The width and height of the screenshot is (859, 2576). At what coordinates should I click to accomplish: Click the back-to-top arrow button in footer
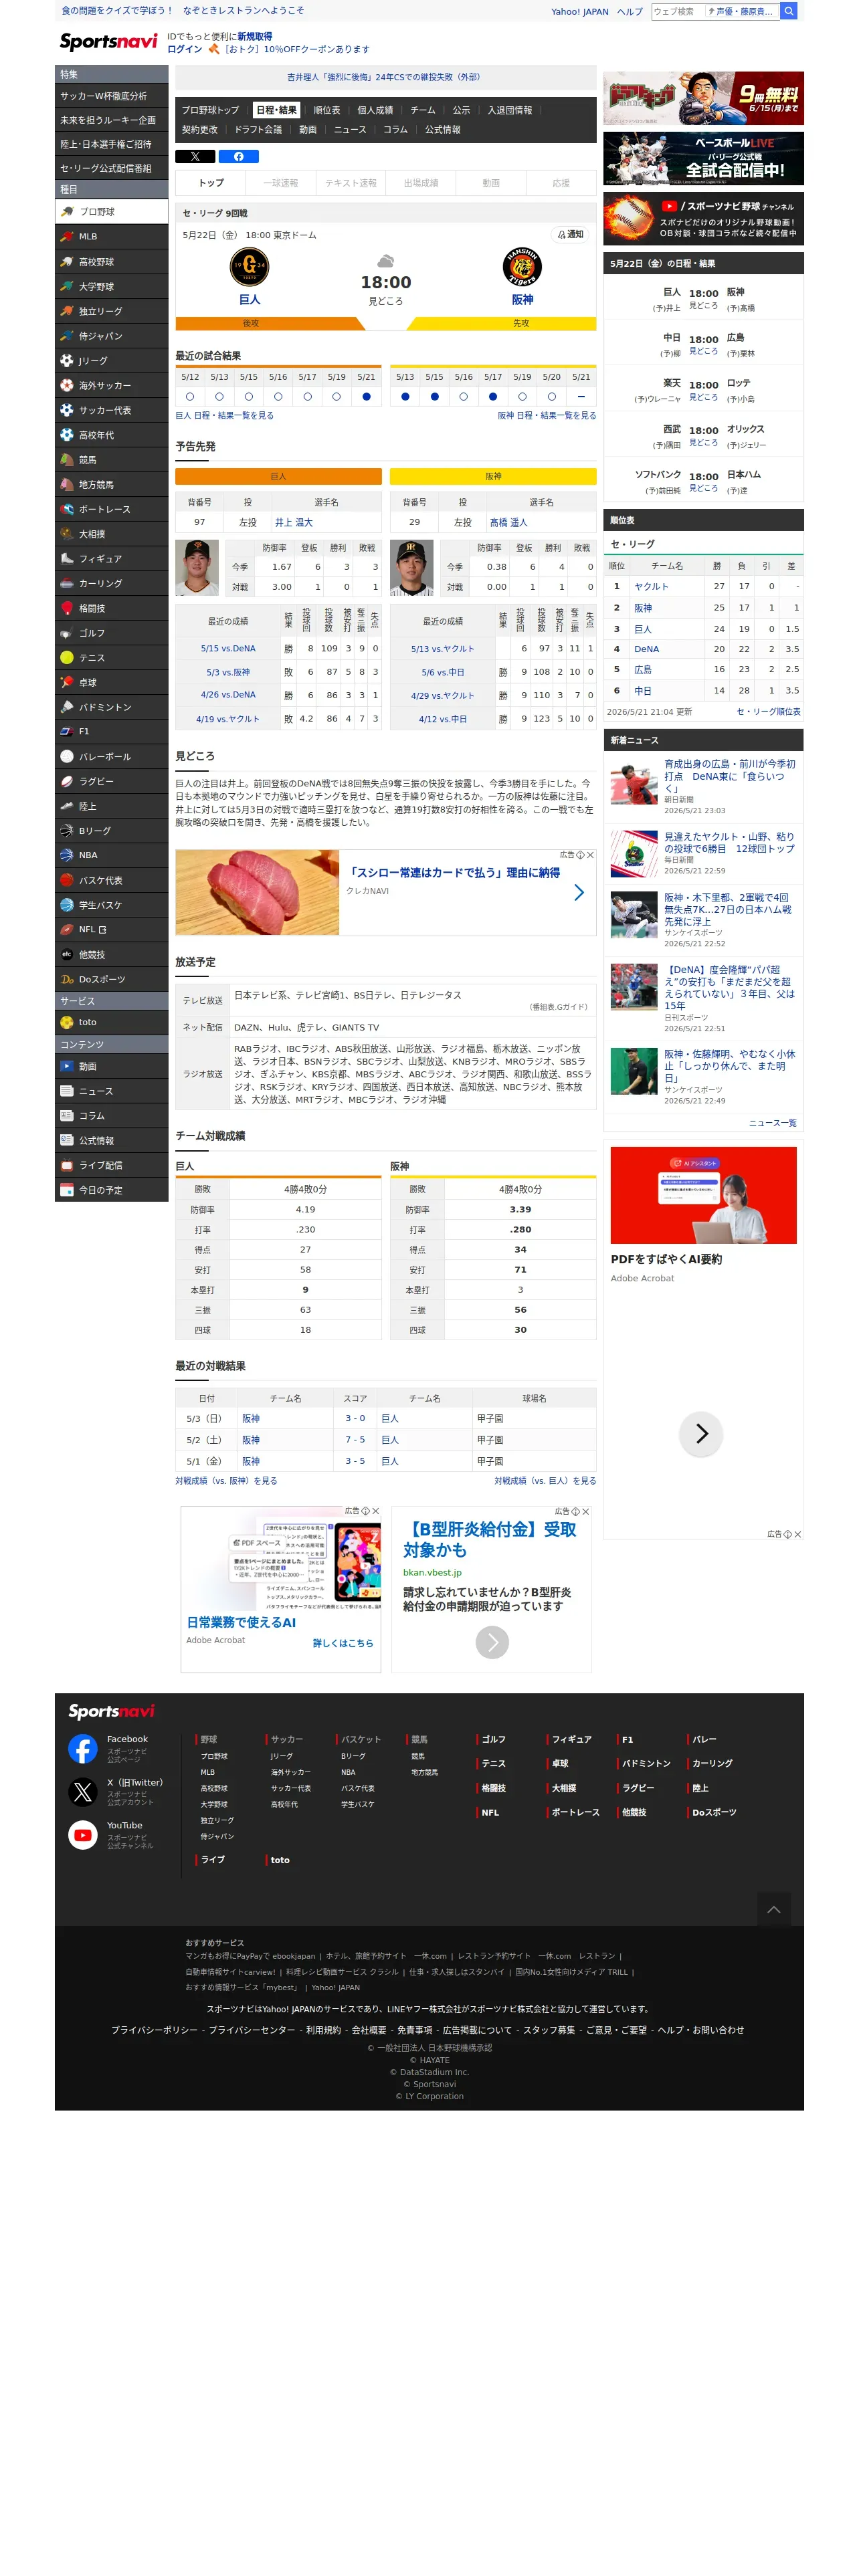coord(773,1909)
